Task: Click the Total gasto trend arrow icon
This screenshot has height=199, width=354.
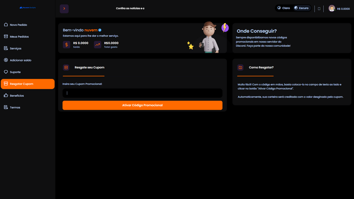Action: tap(97, 45)
